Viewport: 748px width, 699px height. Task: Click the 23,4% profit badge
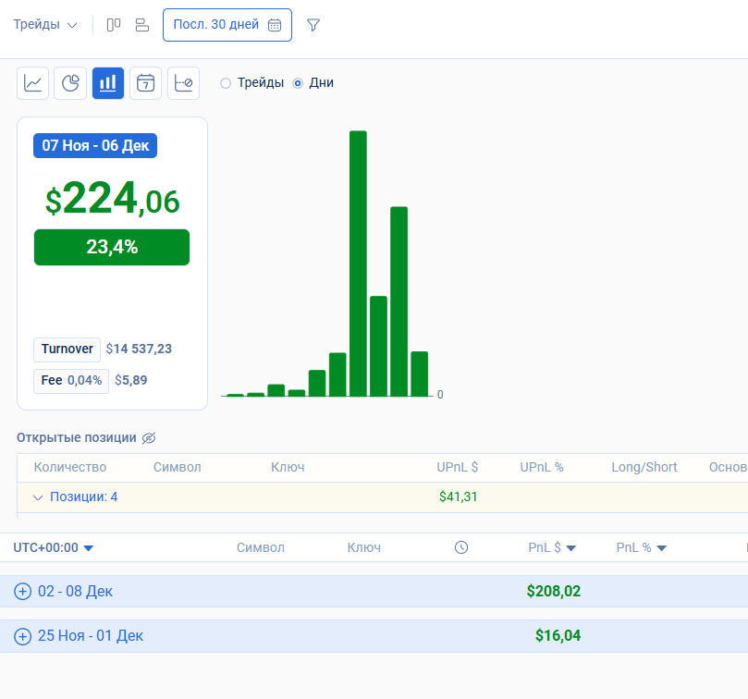point(112,247)
